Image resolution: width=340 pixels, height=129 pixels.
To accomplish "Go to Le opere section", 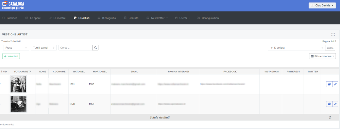I will [33, 18].
